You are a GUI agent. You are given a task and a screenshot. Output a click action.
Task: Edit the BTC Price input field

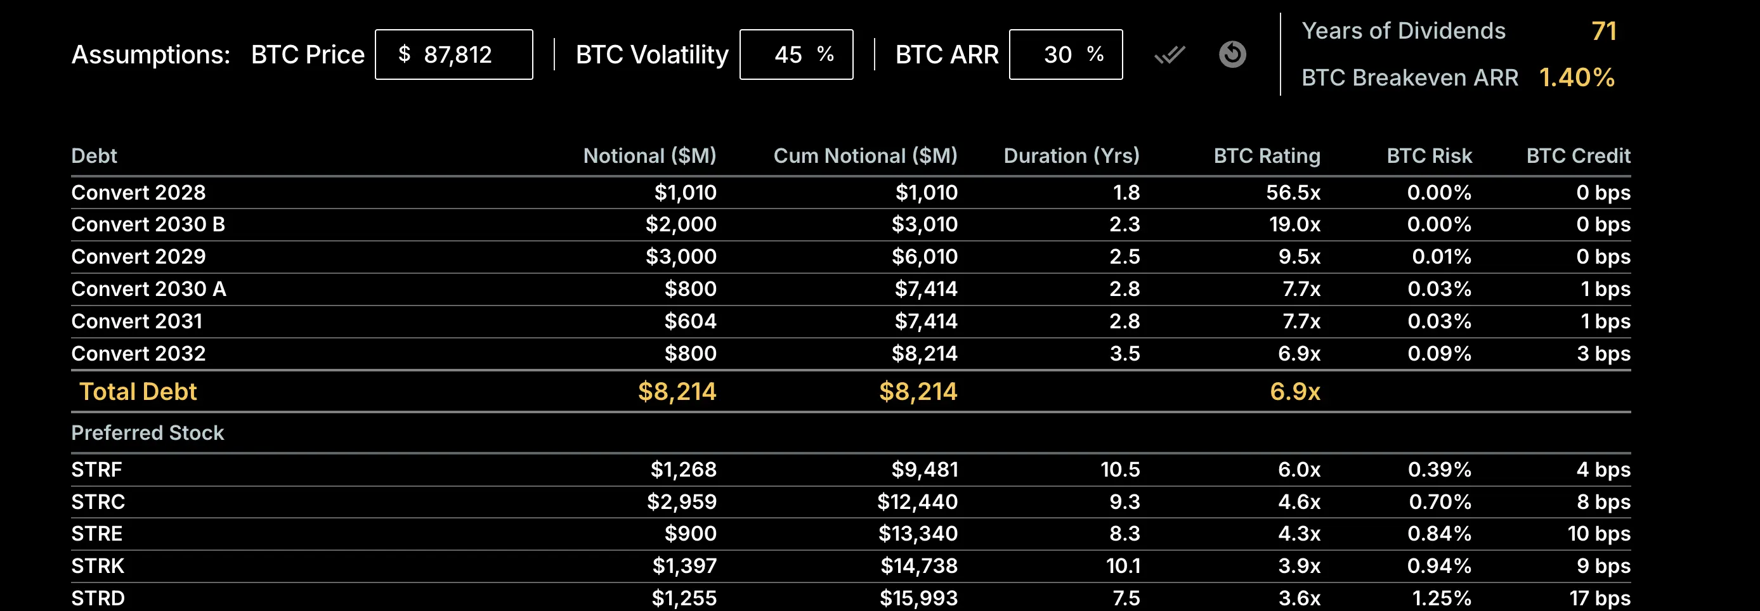tap(453, 55)
